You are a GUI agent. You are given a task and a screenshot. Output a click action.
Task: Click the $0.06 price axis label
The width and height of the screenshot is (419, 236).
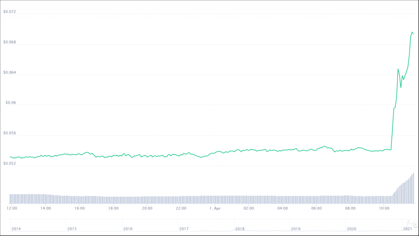pos(11,103)
